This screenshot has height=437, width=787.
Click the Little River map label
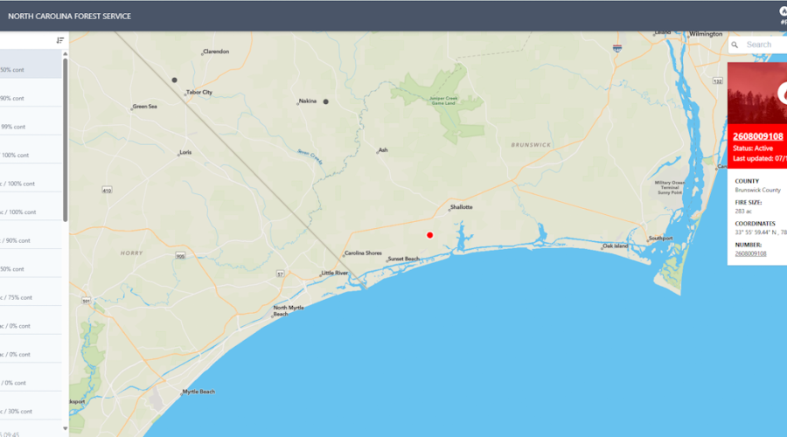tap(335, 273)
